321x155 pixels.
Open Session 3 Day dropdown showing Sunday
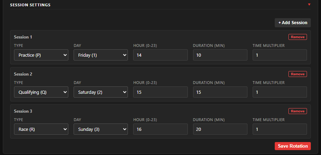pyautogui.click(x=101, y=129)
